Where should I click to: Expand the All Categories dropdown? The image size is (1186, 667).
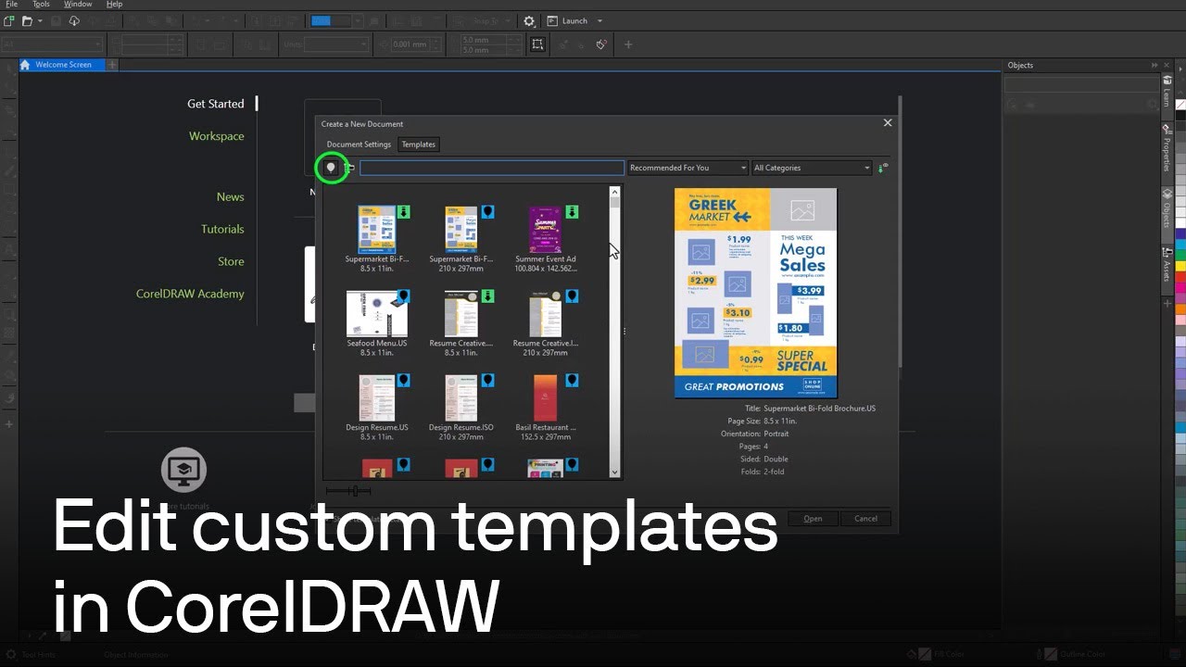point(867,168)
